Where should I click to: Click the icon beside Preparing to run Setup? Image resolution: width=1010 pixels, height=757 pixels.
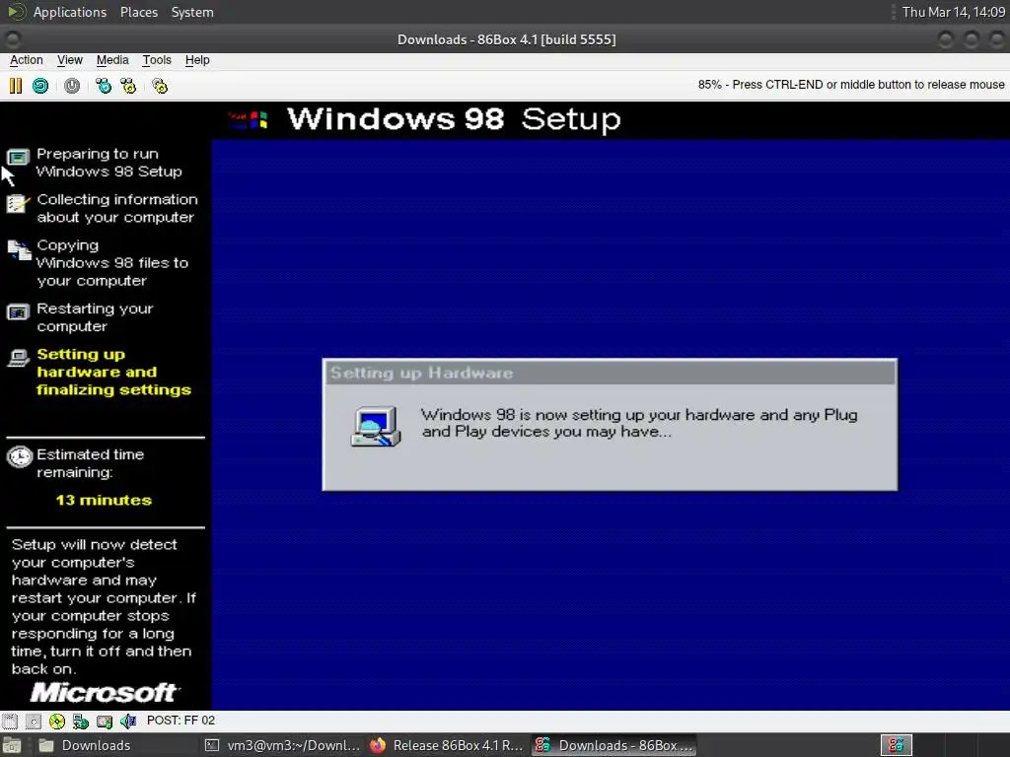18,157
